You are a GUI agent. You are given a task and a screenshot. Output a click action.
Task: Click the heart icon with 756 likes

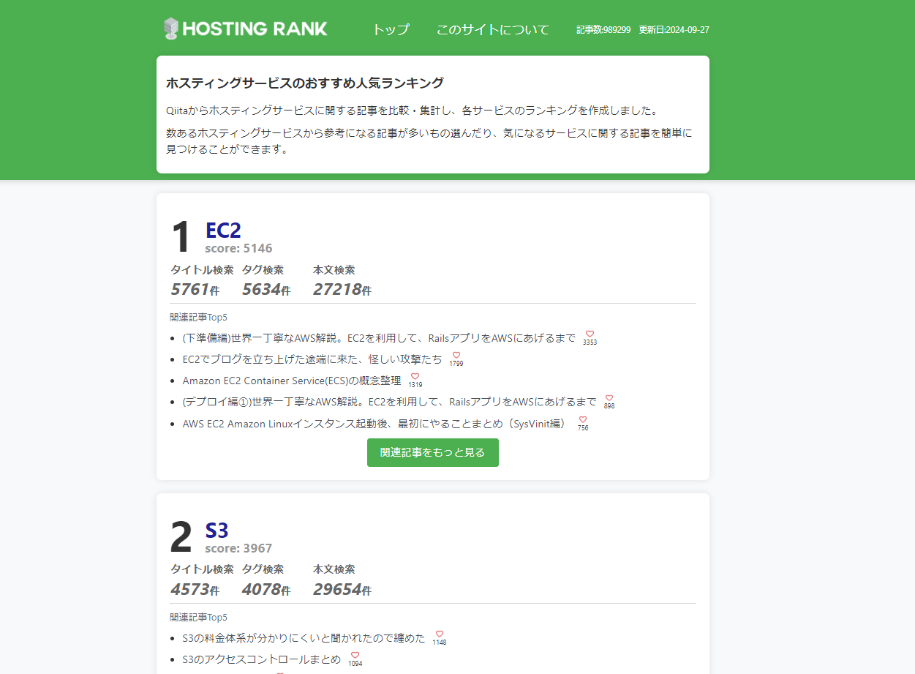(x=583, y=420)
